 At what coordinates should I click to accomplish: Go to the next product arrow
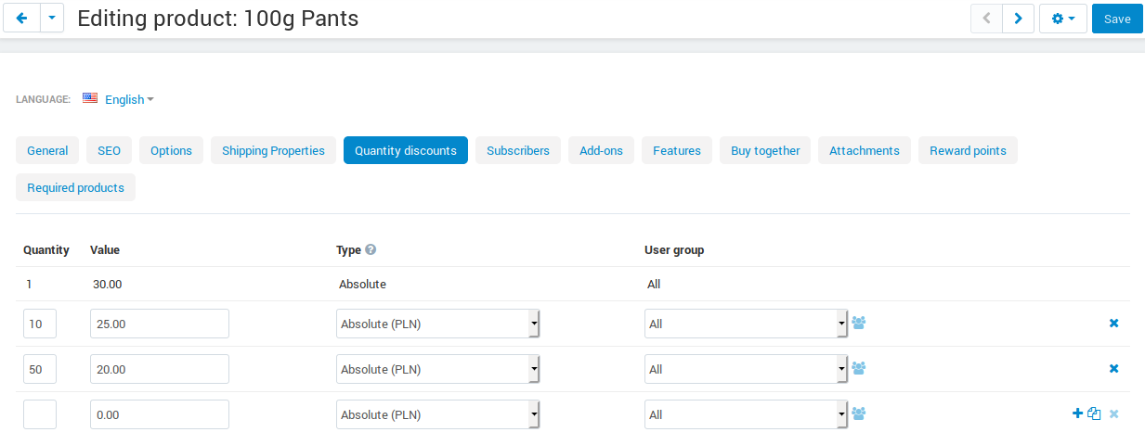pos(1019,19)
